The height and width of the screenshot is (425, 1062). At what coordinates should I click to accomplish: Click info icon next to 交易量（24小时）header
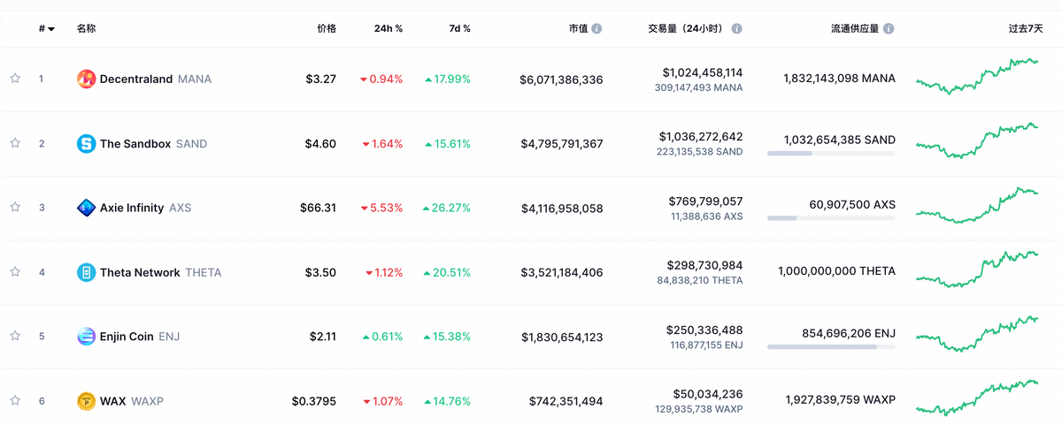736,28
